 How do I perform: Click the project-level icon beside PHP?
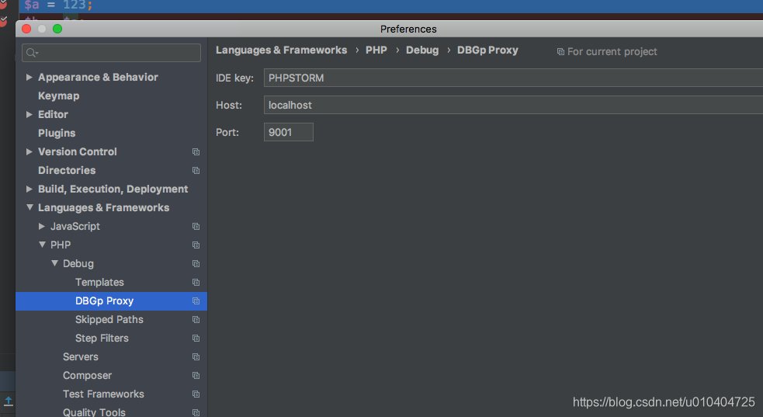pos(196,245)
